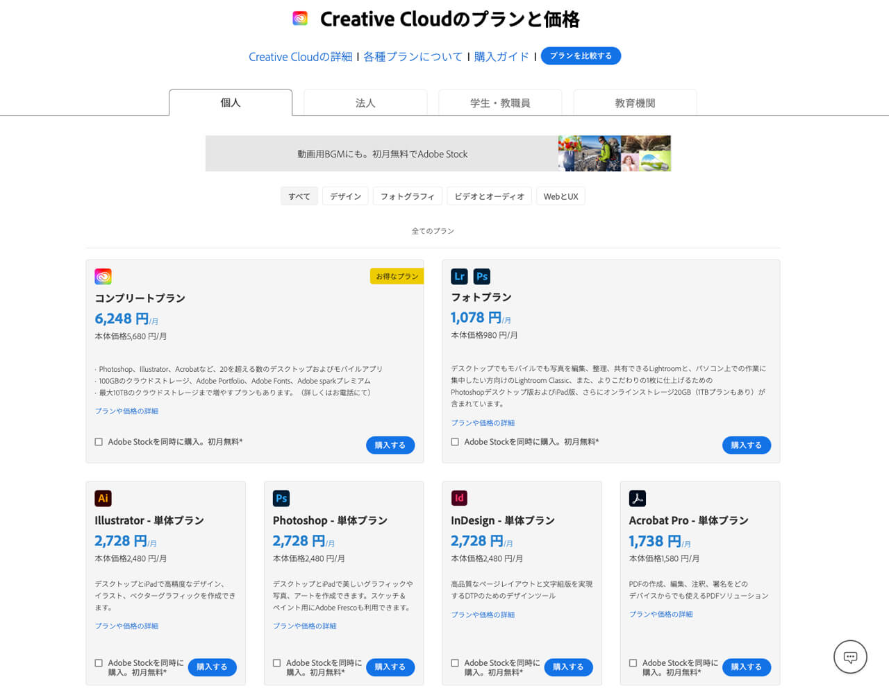Viewport: 889px width, 693px height.
Task: Check Adobe Stock option for フォトプラン
Action: pyautogui.click(x=455, y=442)
